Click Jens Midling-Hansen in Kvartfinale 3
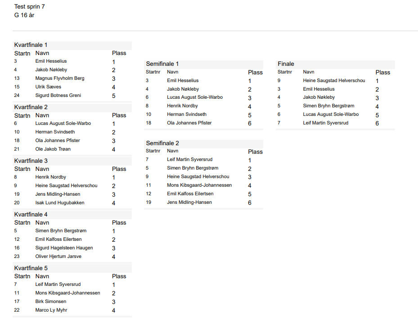The width and height of the screenshot is (418, 322). pyautogui.click(x=58, y=194)
